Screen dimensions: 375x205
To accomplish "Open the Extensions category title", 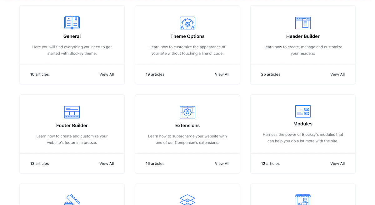I will (x=187, y=126).
